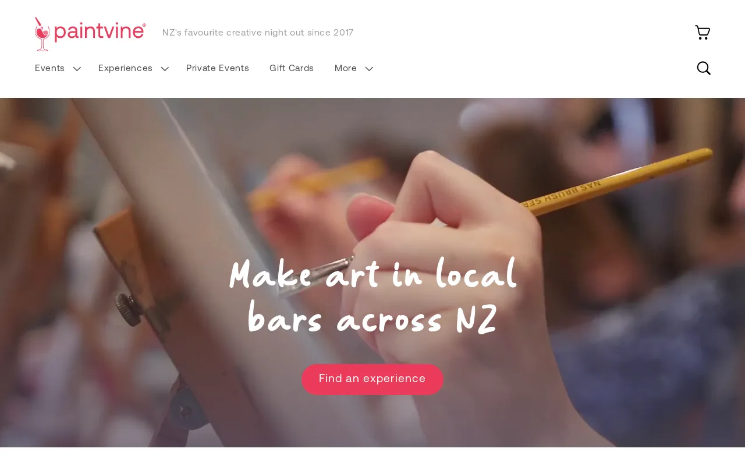Click the registered trademark symbol beside paintvine
The width and height of the screenshot is (745, 466).
click(x=144, y=25)
